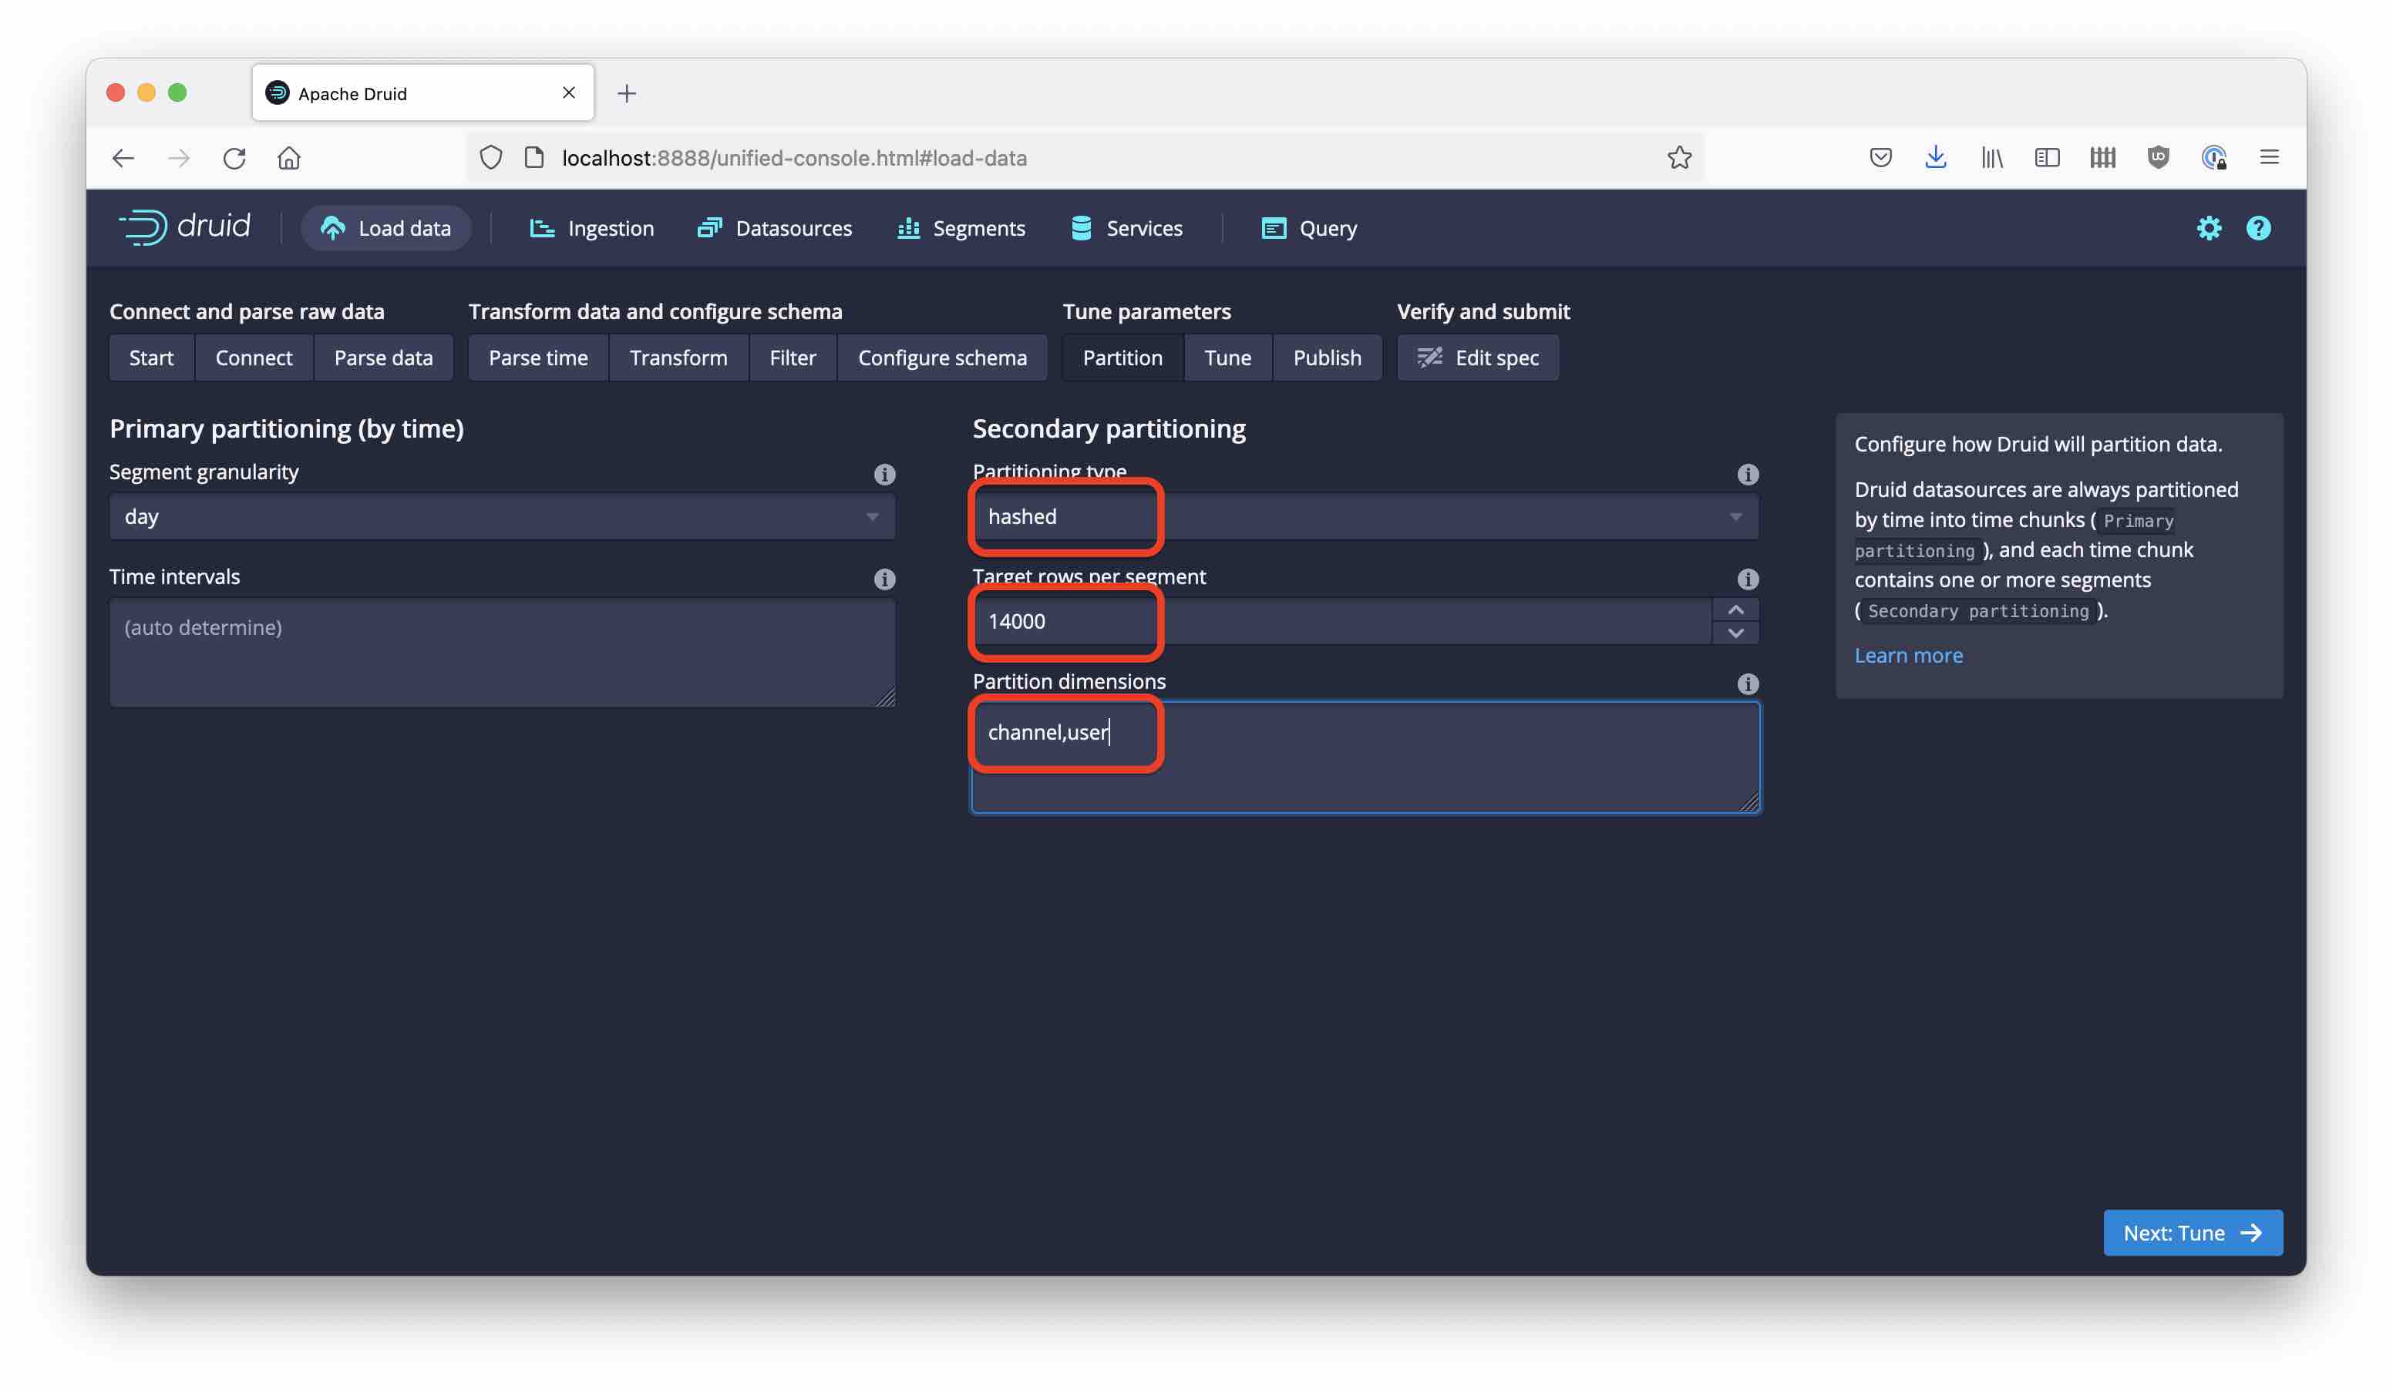Image resolution: width=2393 pixels, height=1390 pixels.
Task: Click the target rows increment stepper
Action: [x=1736, y=609]
